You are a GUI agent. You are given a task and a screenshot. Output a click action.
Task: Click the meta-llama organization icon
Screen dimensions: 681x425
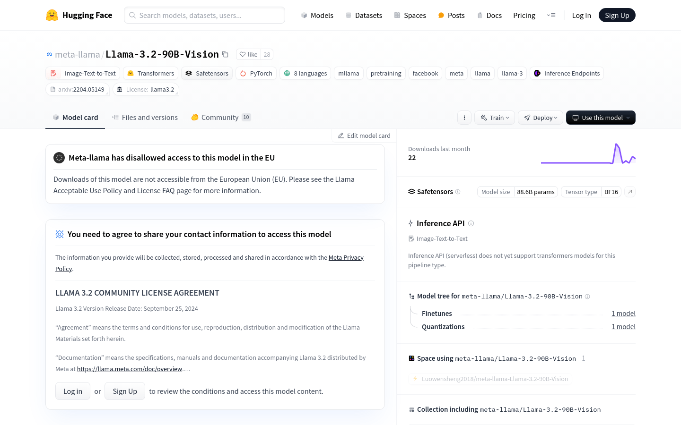[49, 55]
